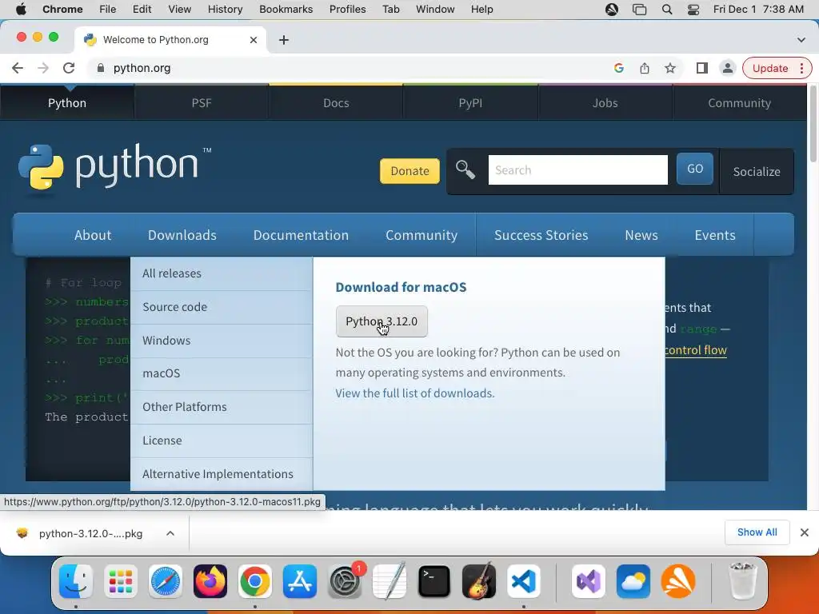The width and height of the screenshot is (819, 614).
Task: Click the magnifying glass search icon
Action: tap(465, 169)
